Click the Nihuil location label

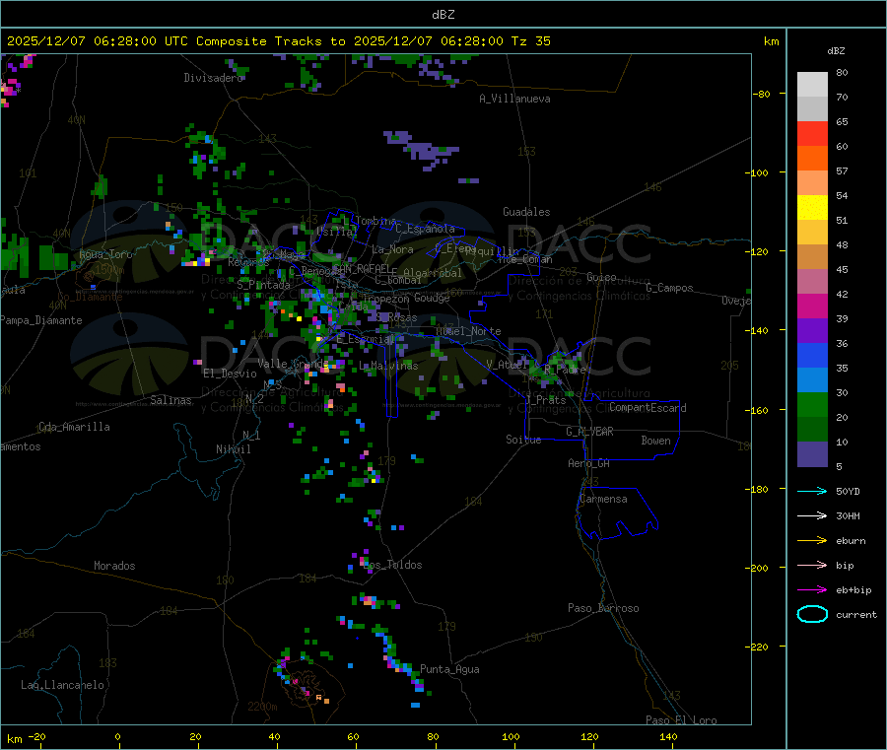233,449
